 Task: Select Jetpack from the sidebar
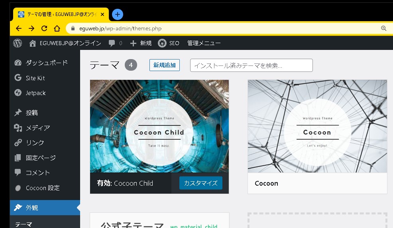[x=35, y=93]
